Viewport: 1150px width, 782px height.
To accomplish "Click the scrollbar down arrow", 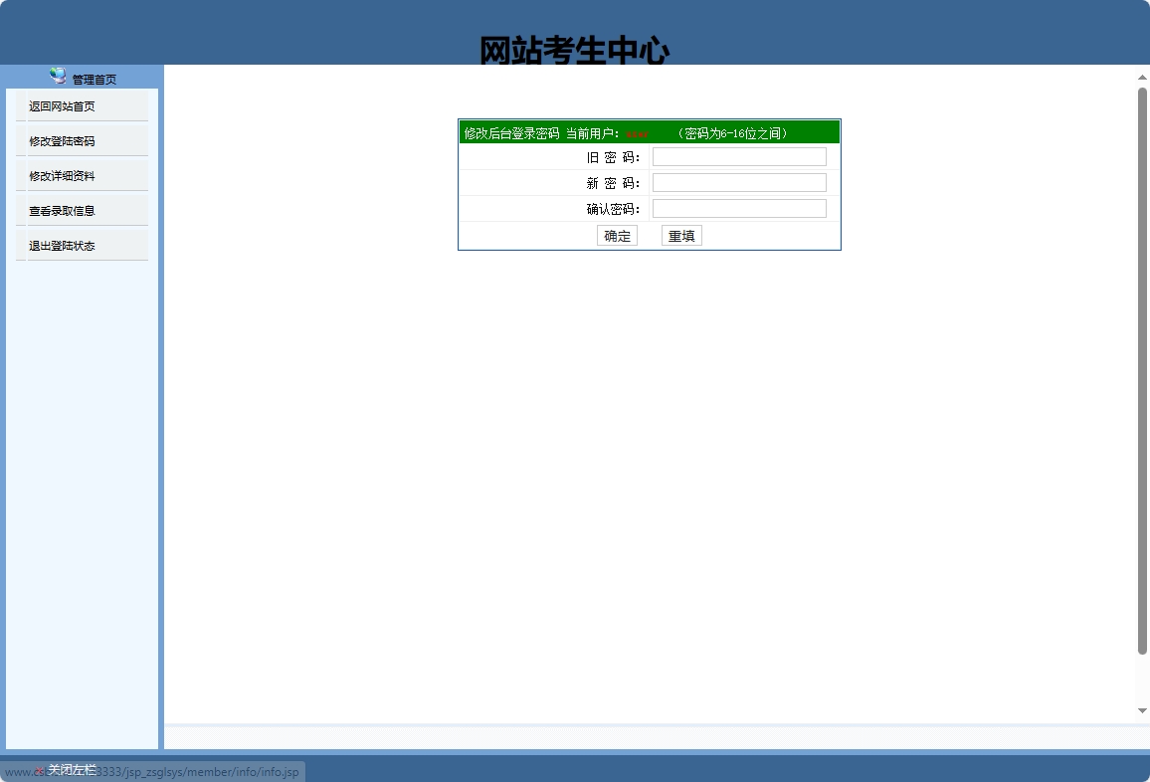I will 1141,710.
